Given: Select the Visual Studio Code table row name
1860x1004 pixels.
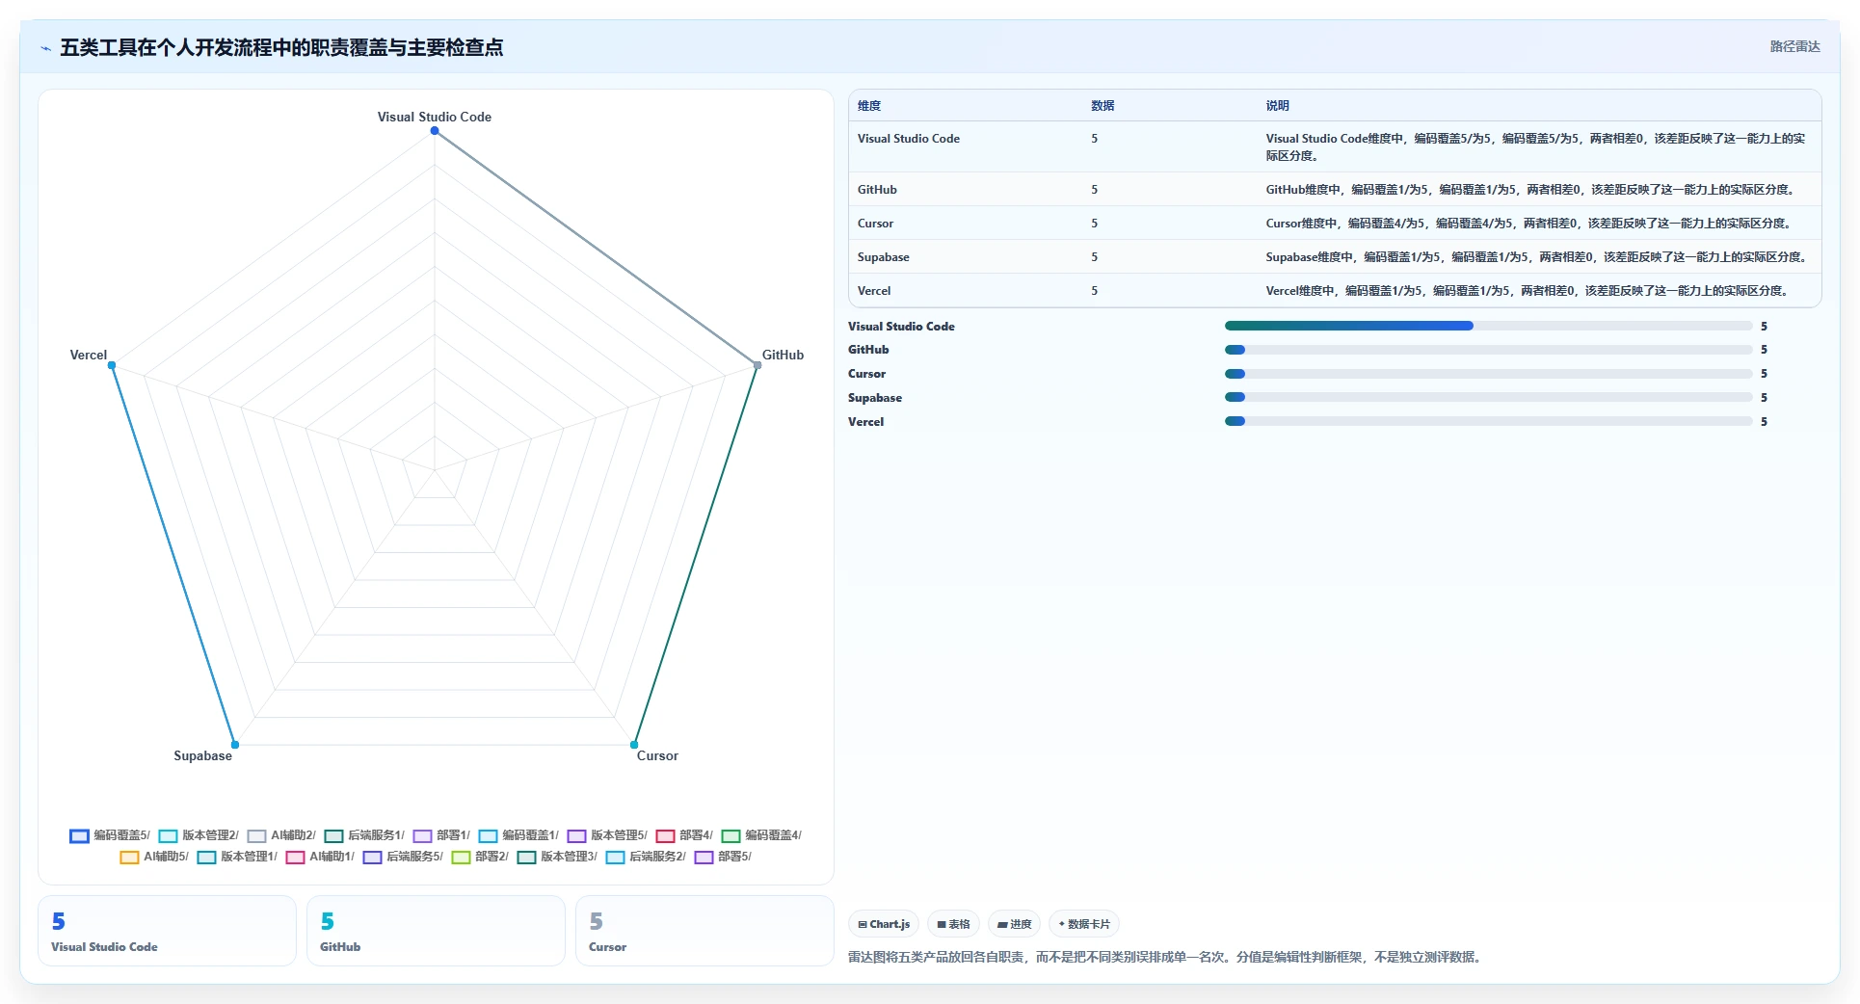Looking at the screenshot, I should coord(909,139).
